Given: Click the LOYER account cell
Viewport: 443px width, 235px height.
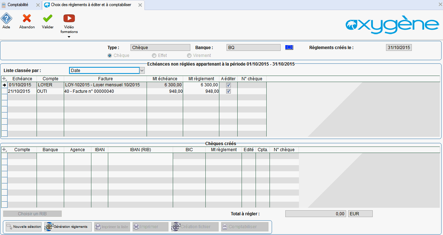Looking at the screenshot, I should pyautogui.click(x=50, y=85).
